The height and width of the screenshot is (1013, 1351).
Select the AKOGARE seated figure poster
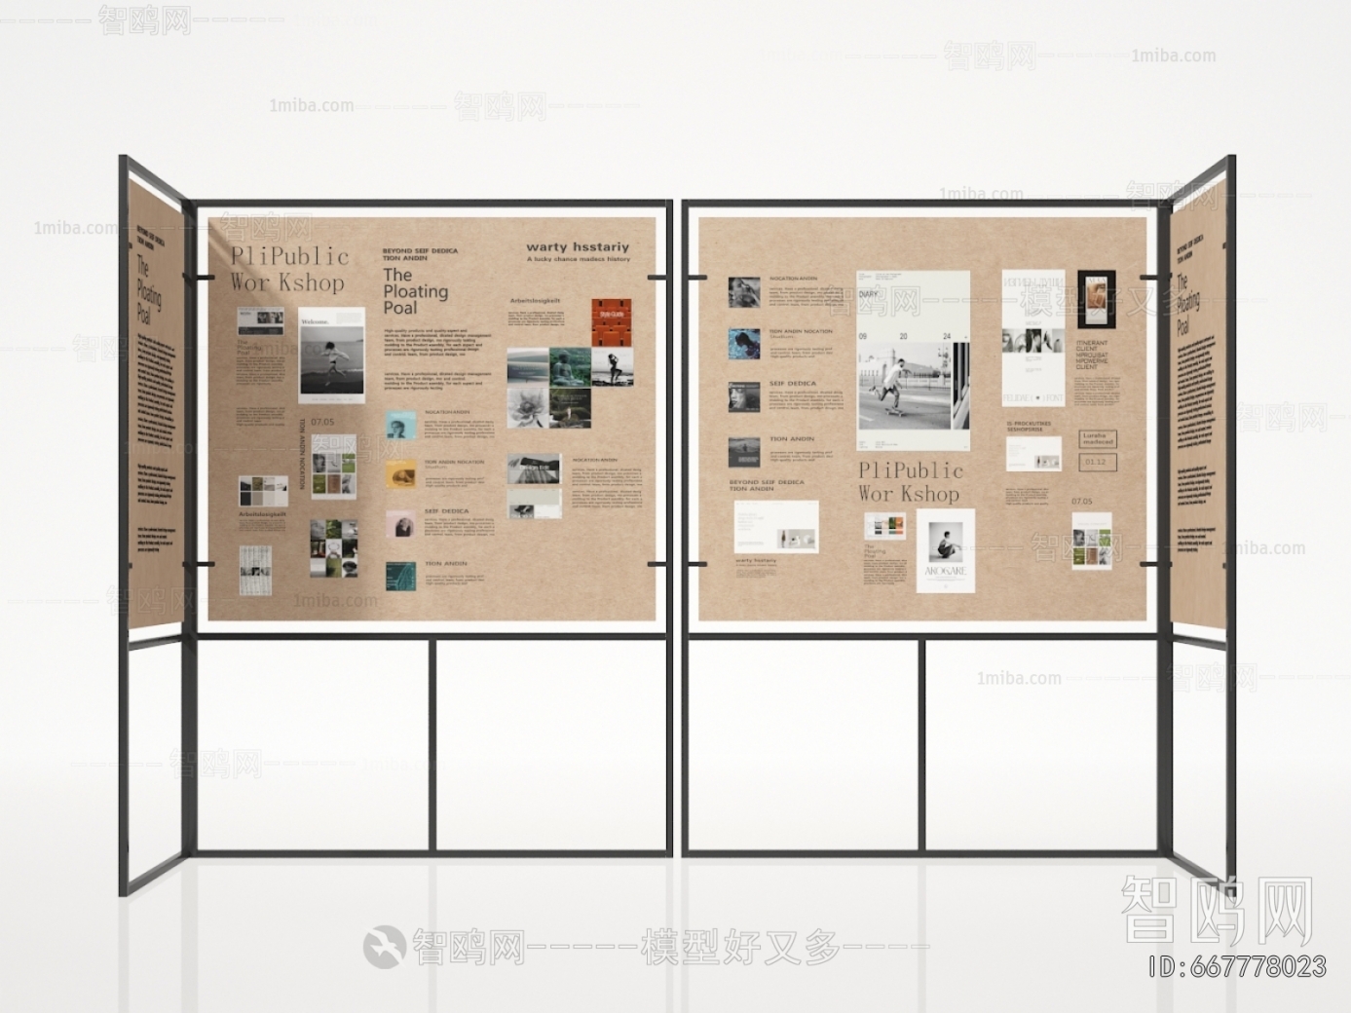tap(947, 550)
